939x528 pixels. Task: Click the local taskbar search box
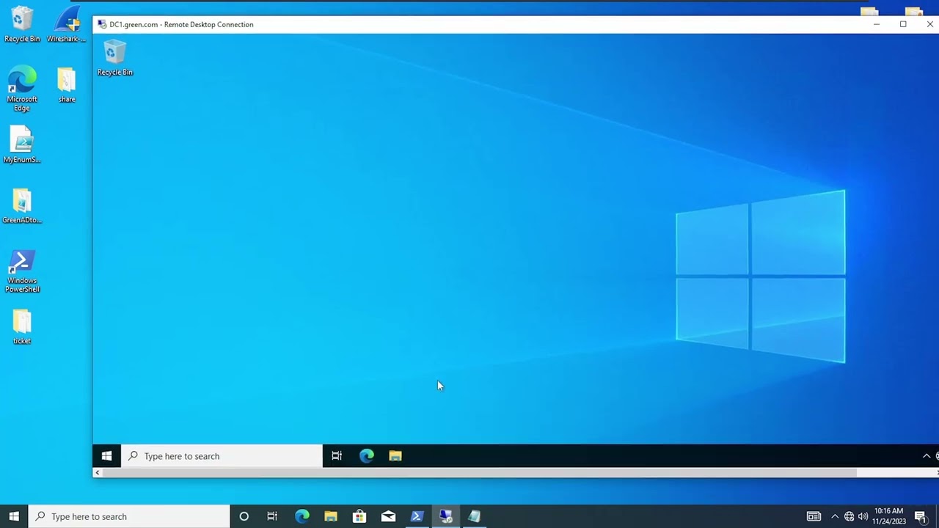129,516
